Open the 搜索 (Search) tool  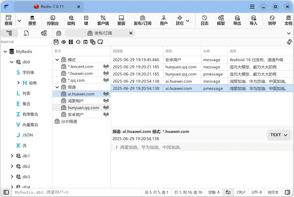pos(32,20)
